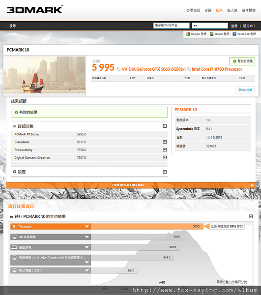
Task: Open the Intel Core i7-8700 Processor link
Action: (217, 69)
